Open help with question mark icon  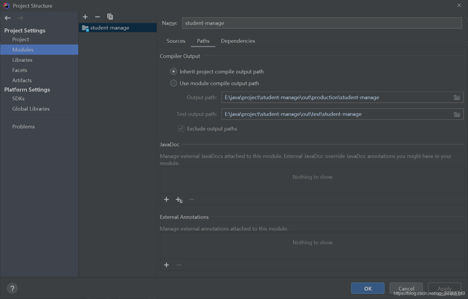click(x=12, y=288)
